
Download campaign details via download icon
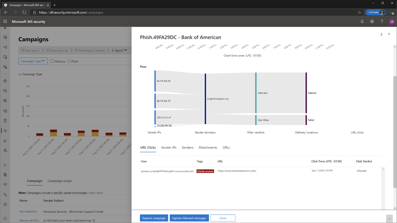point(381,34)
